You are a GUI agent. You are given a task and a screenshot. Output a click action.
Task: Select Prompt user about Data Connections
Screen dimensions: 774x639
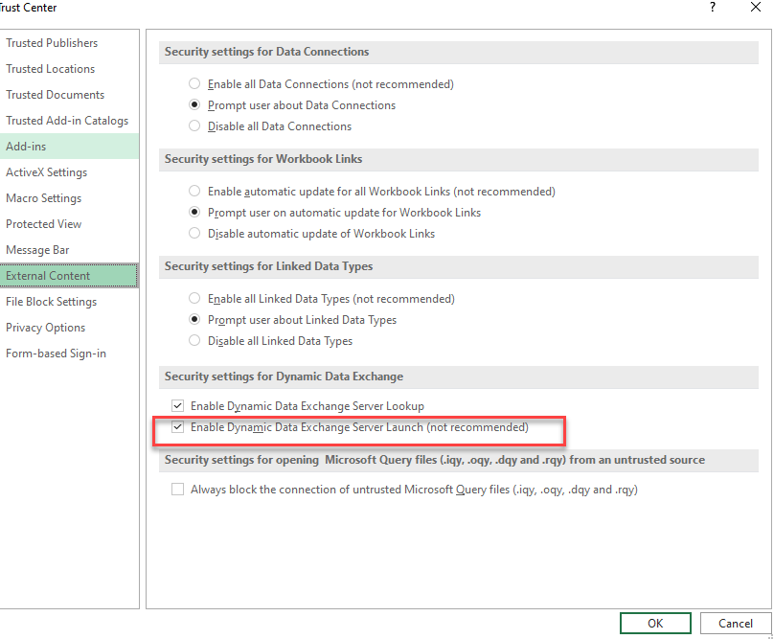[195, 105]
